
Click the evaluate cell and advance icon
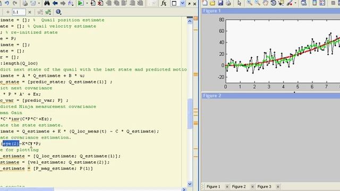(48, 12)
